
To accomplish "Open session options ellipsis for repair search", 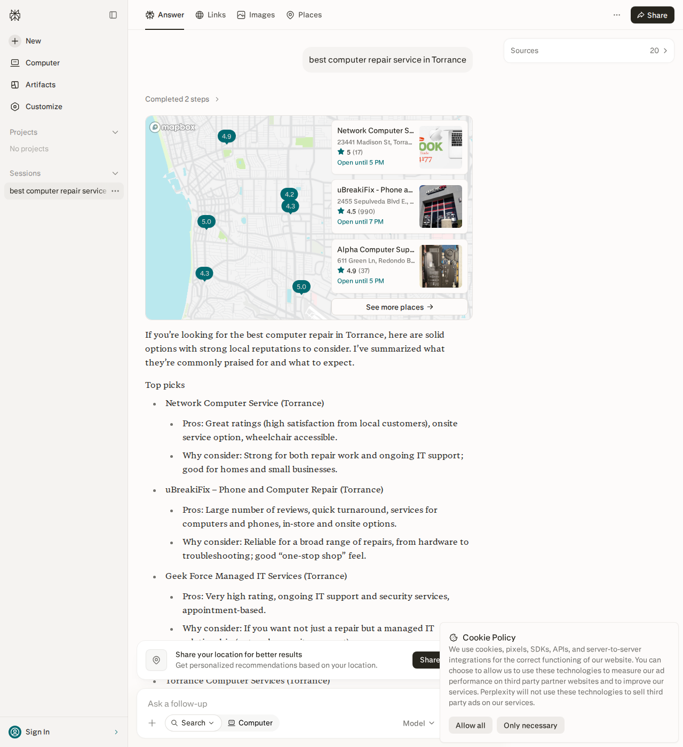I will click(115, 191).
